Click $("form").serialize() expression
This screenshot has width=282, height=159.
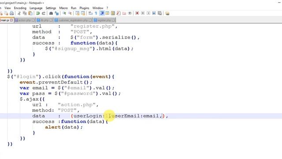pyautogui.click(x=104, y=38)
